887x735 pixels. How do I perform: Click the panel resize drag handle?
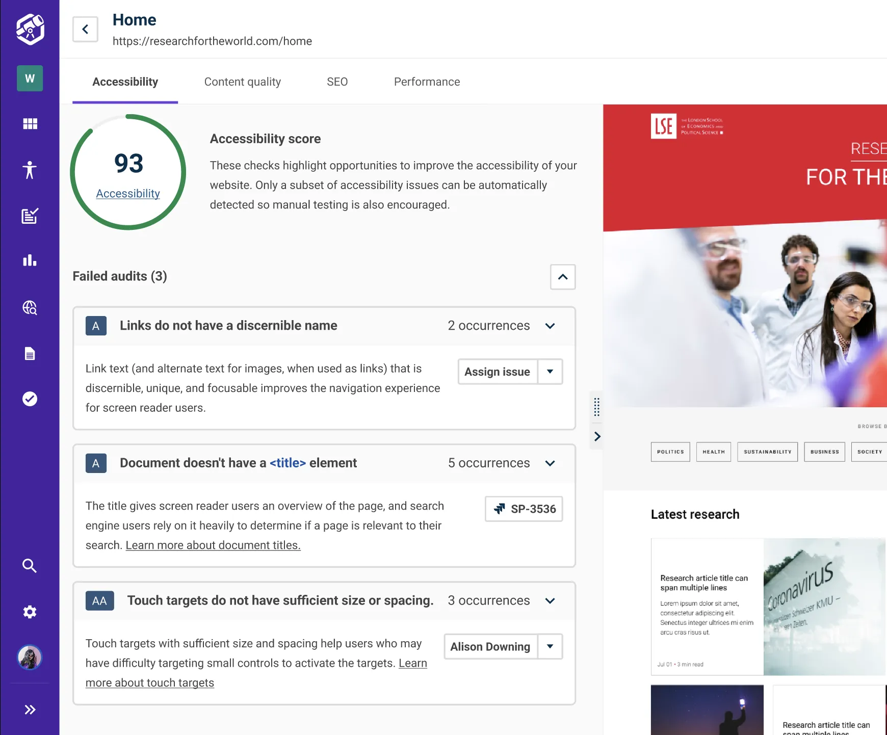596,407
